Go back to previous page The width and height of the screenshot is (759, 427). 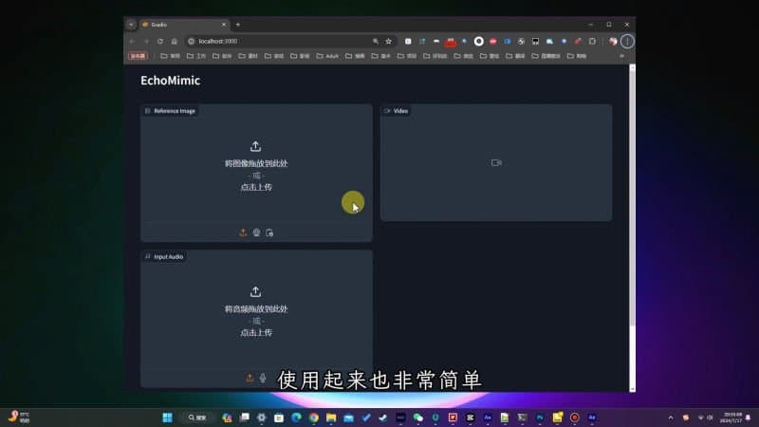click(x=132, y=42)
